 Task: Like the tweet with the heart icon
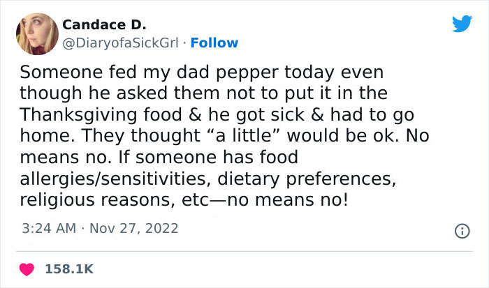pos(30,268)
